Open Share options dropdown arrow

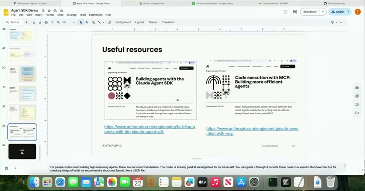pos(349,12)
